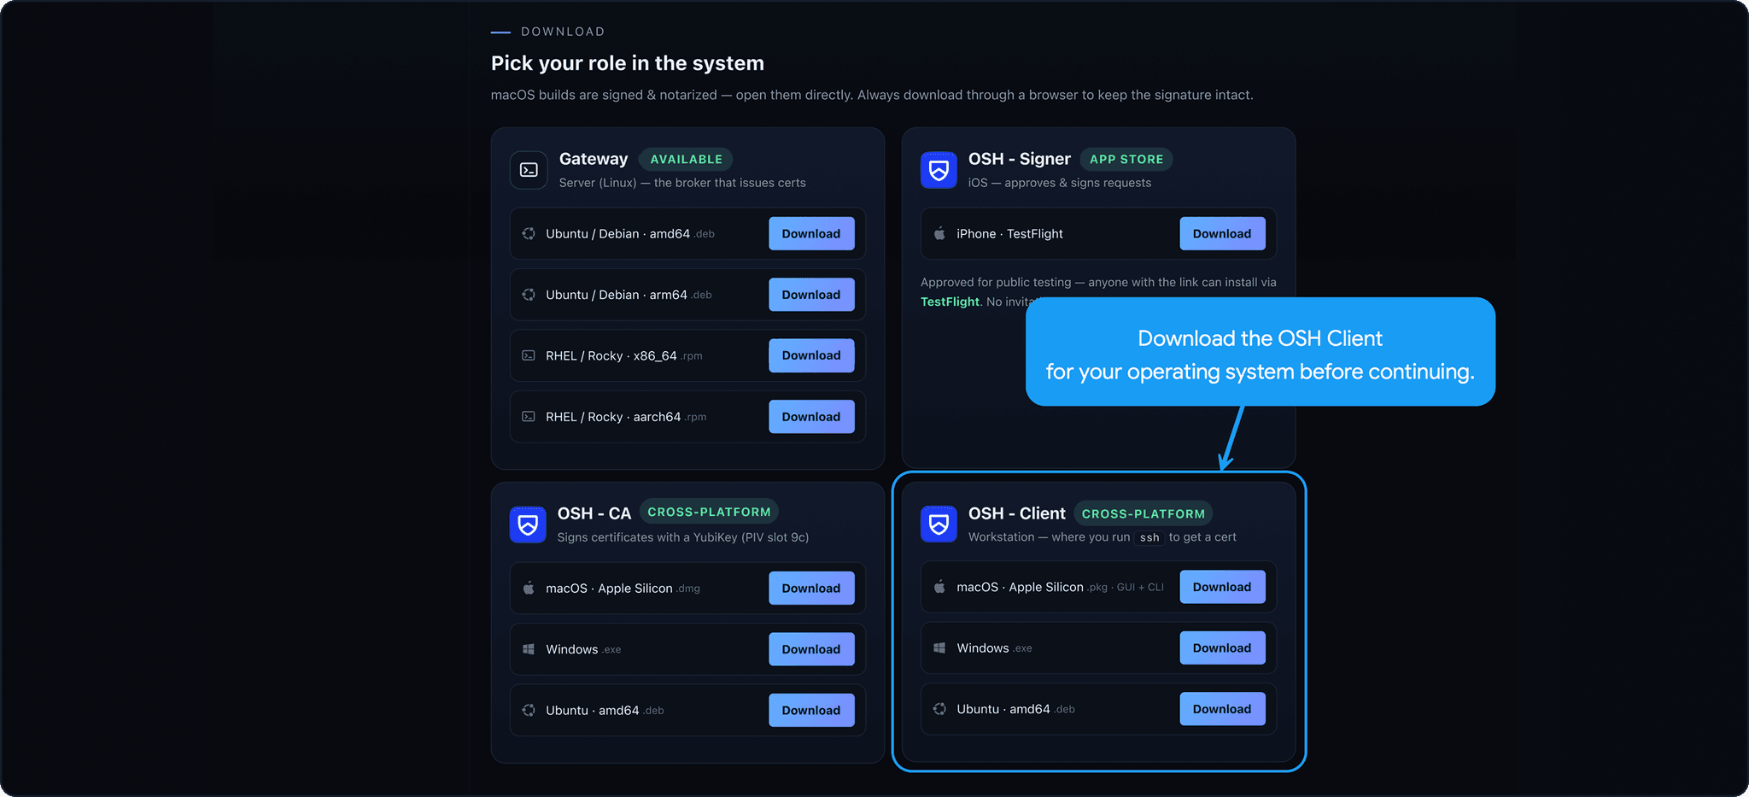Click Windows icon in OSH - Client Windows row
Image resolution: width=1749 pixels, height=797 pixels.
(x=939, y=648)
